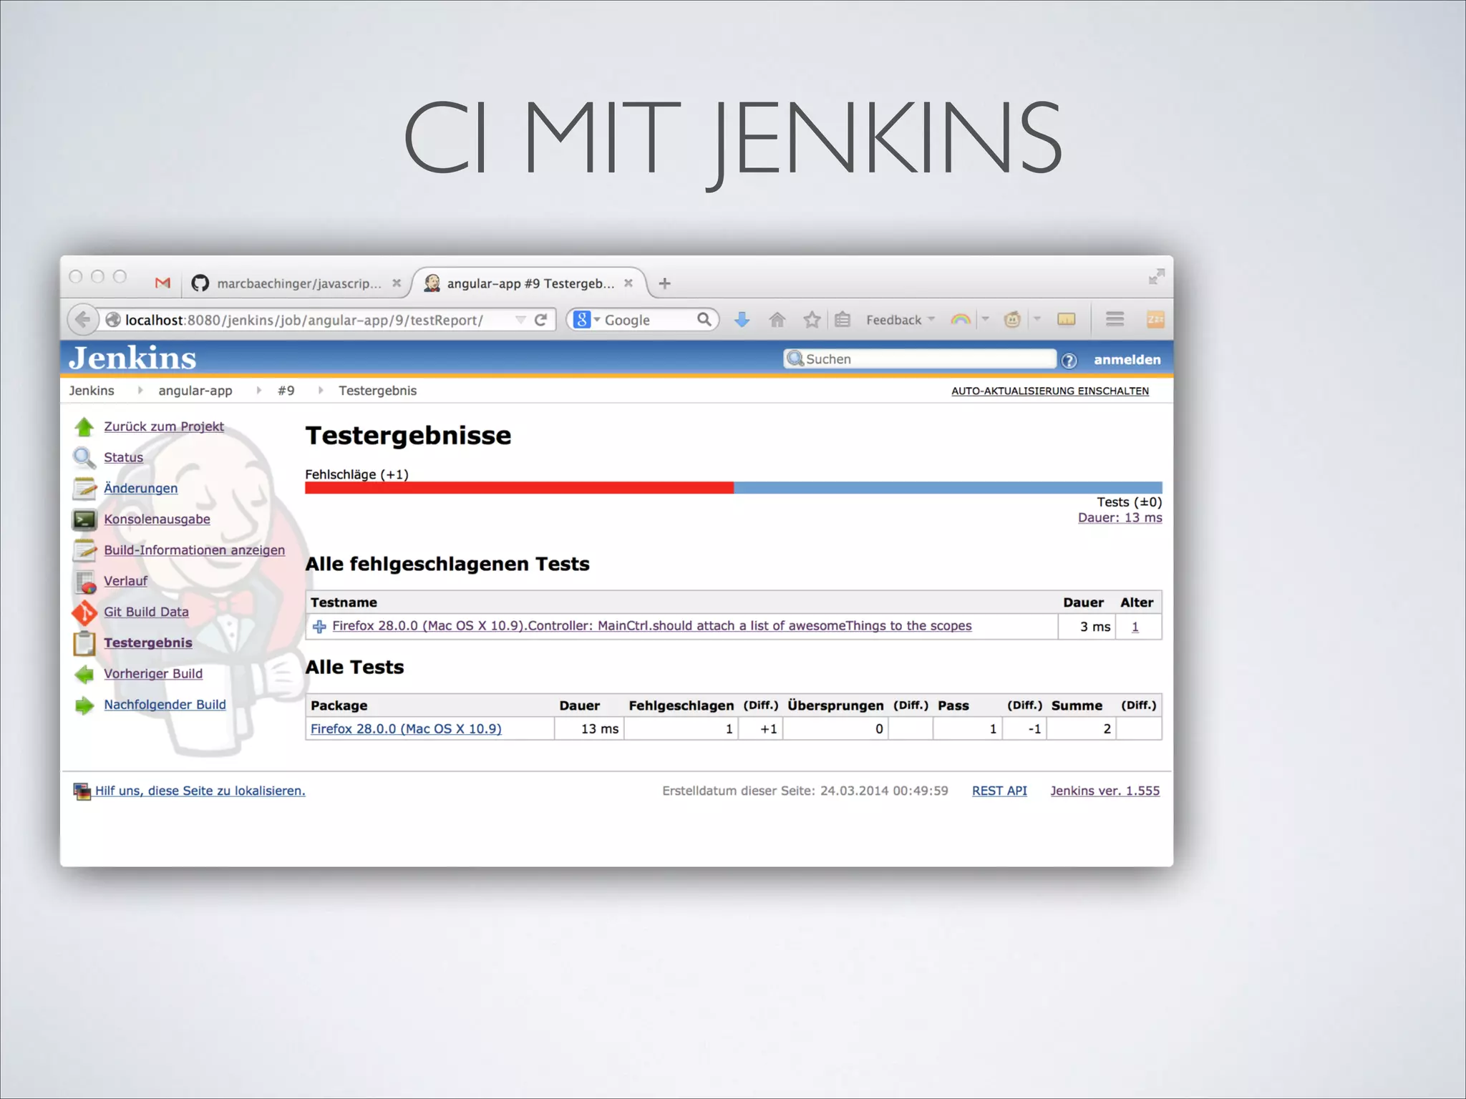Click the Jenkins logo in header
The height and width of the screenshot is (1099, 1466).
pyautogui.click(x=132, y=358)
